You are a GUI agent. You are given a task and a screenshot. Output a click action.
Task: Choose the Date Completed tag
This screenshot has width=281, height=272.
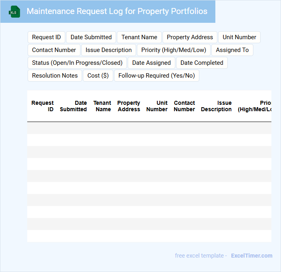202,63
